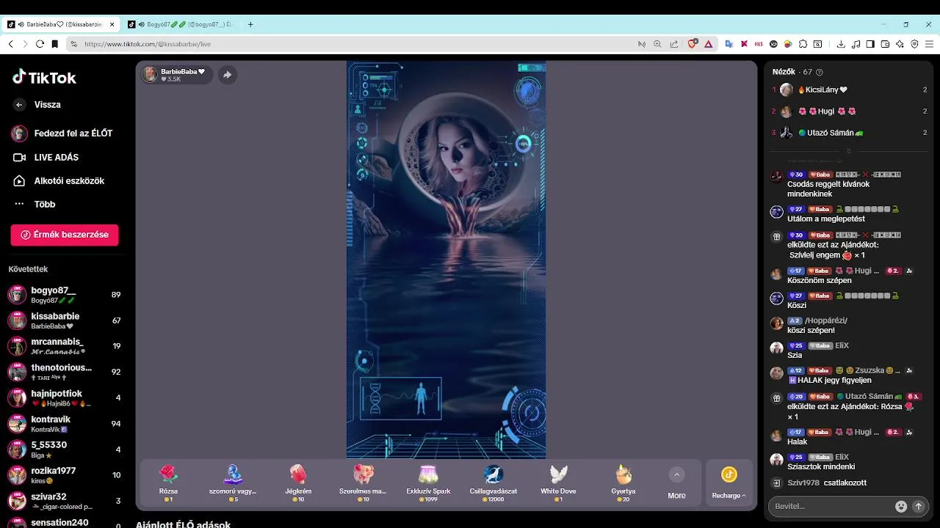The image size is (940, 528).
Task: Click the share arrow beside BarbieBaba
Action: click(228, 75)
